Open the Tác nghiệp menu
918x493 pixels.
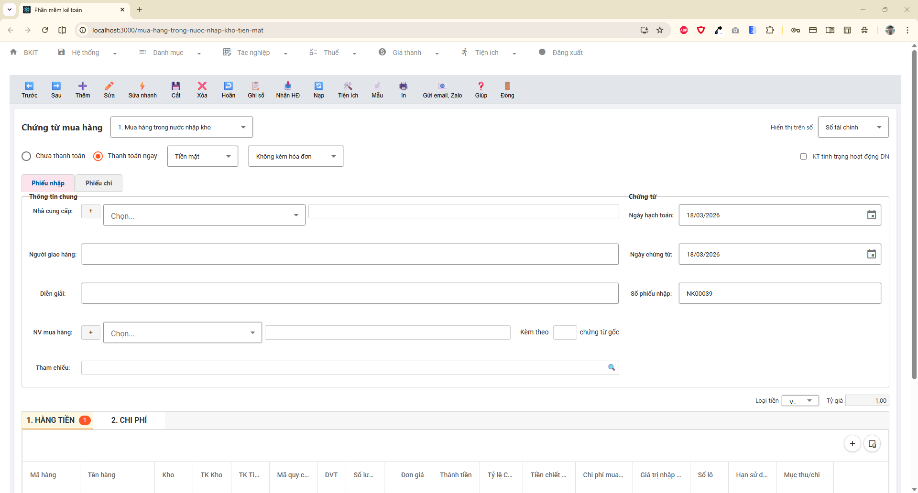pyautogui.click(x=253, y=53)
